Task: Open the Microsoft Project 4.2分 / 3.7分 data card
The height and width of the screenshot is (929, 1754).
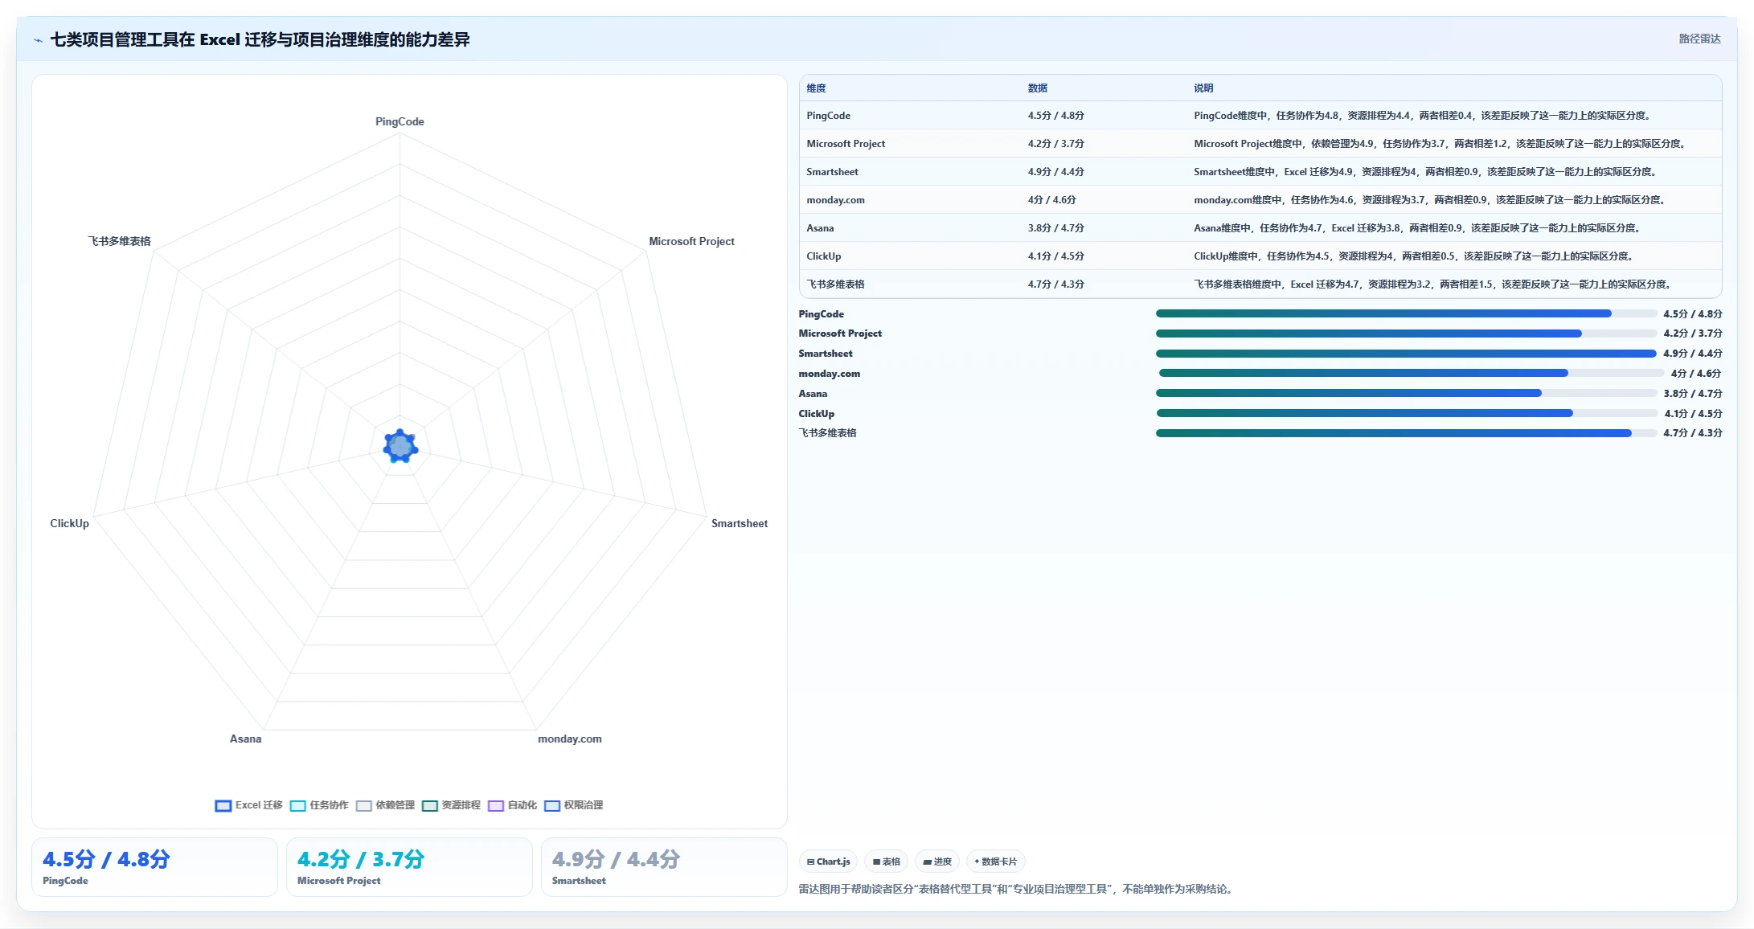Action: (409, 867)
